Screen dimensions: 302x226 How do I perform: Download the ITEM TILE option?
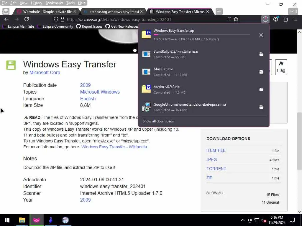(x=216, y=150)
